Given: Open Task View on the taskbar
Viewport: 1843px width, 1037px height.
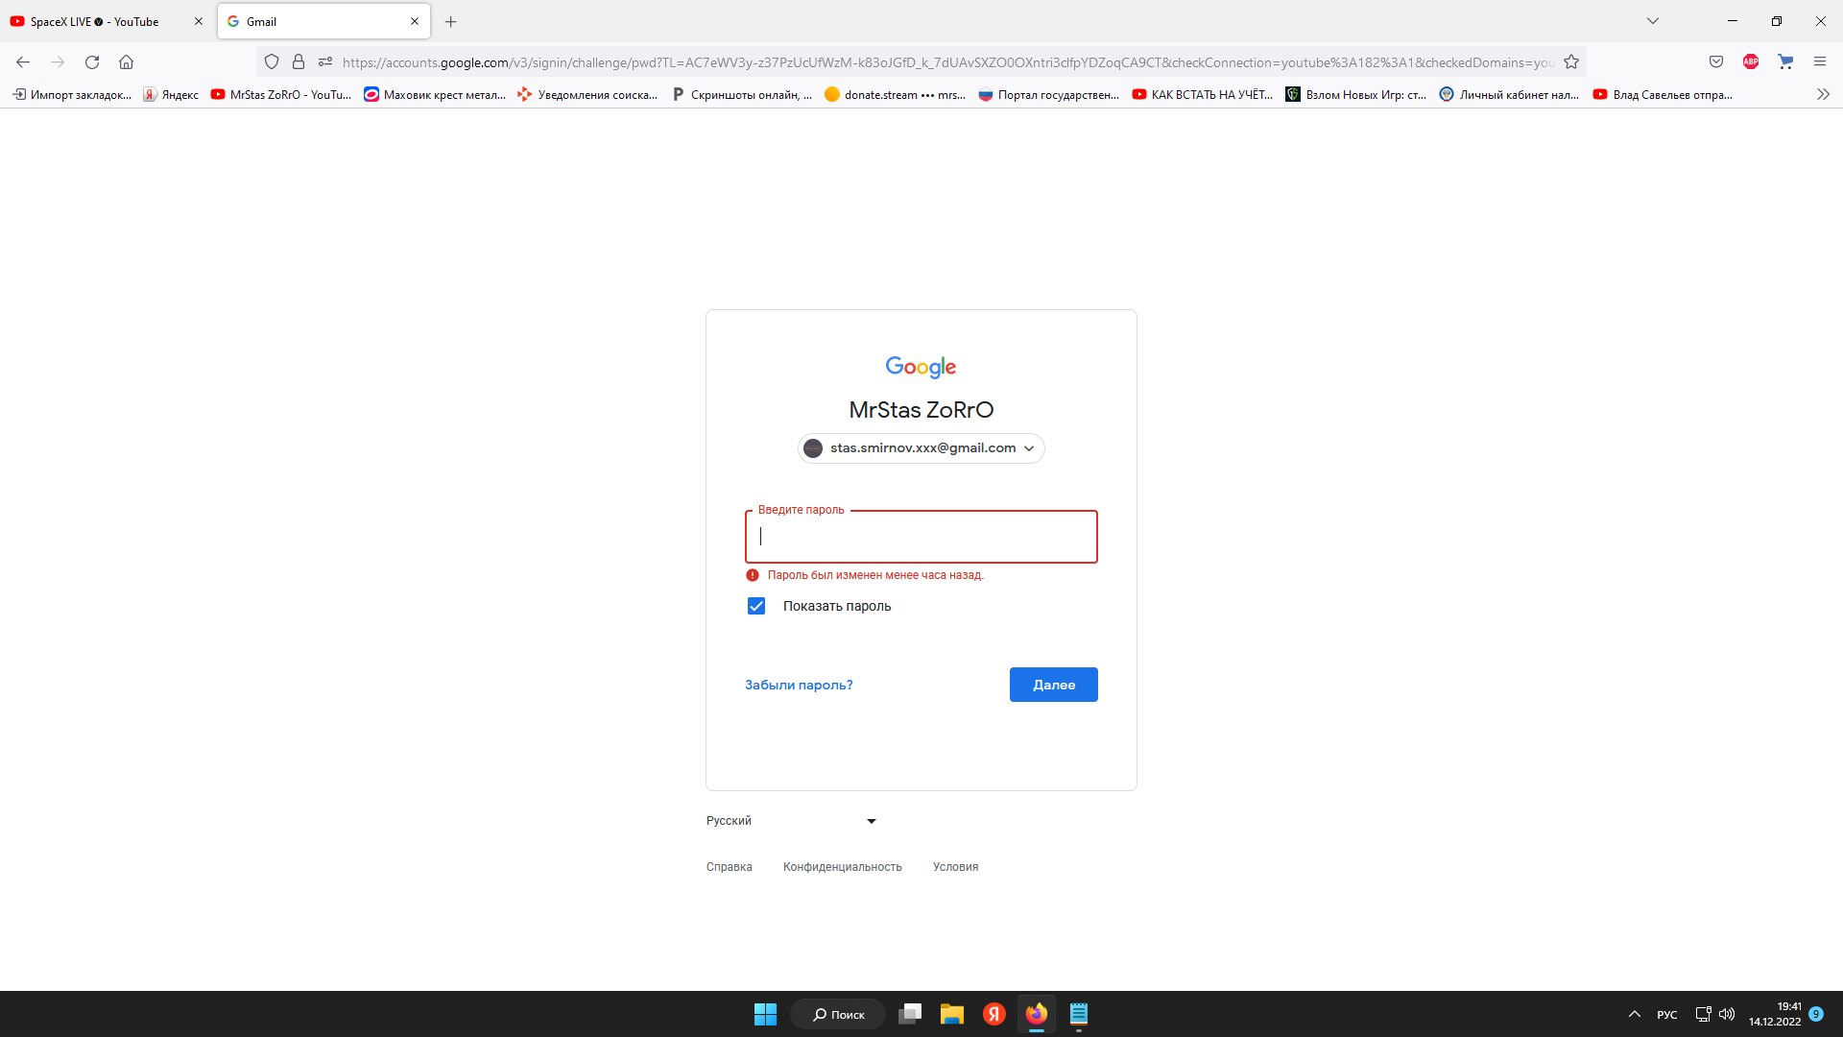Looking at the screenshot, I should (x=910, y=1014).
